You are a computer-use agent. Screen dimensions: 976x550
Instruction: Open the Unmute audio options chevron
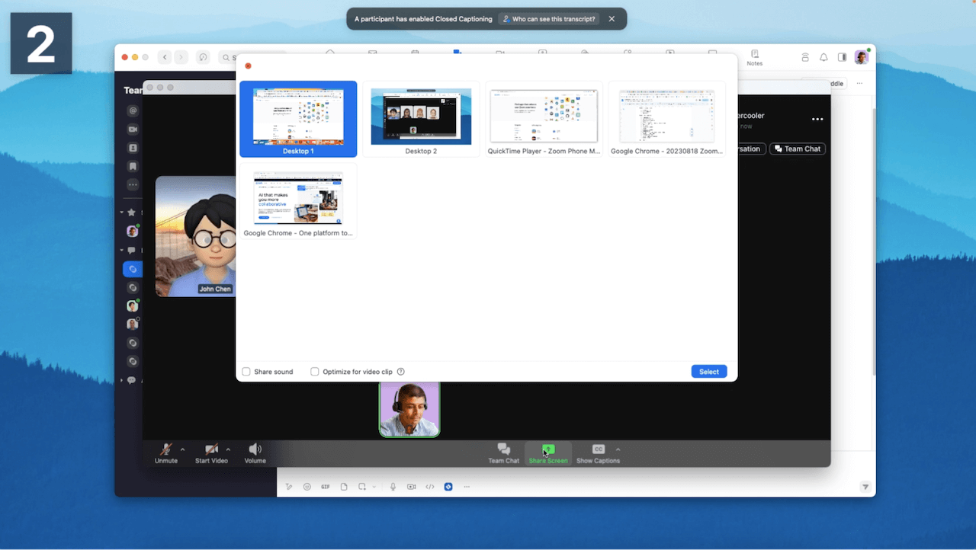[182, 449]
